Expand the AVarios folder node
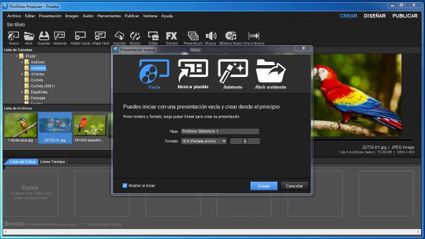Screen dimensions: 425x239 pyautogui.click(x=22, y=74)
